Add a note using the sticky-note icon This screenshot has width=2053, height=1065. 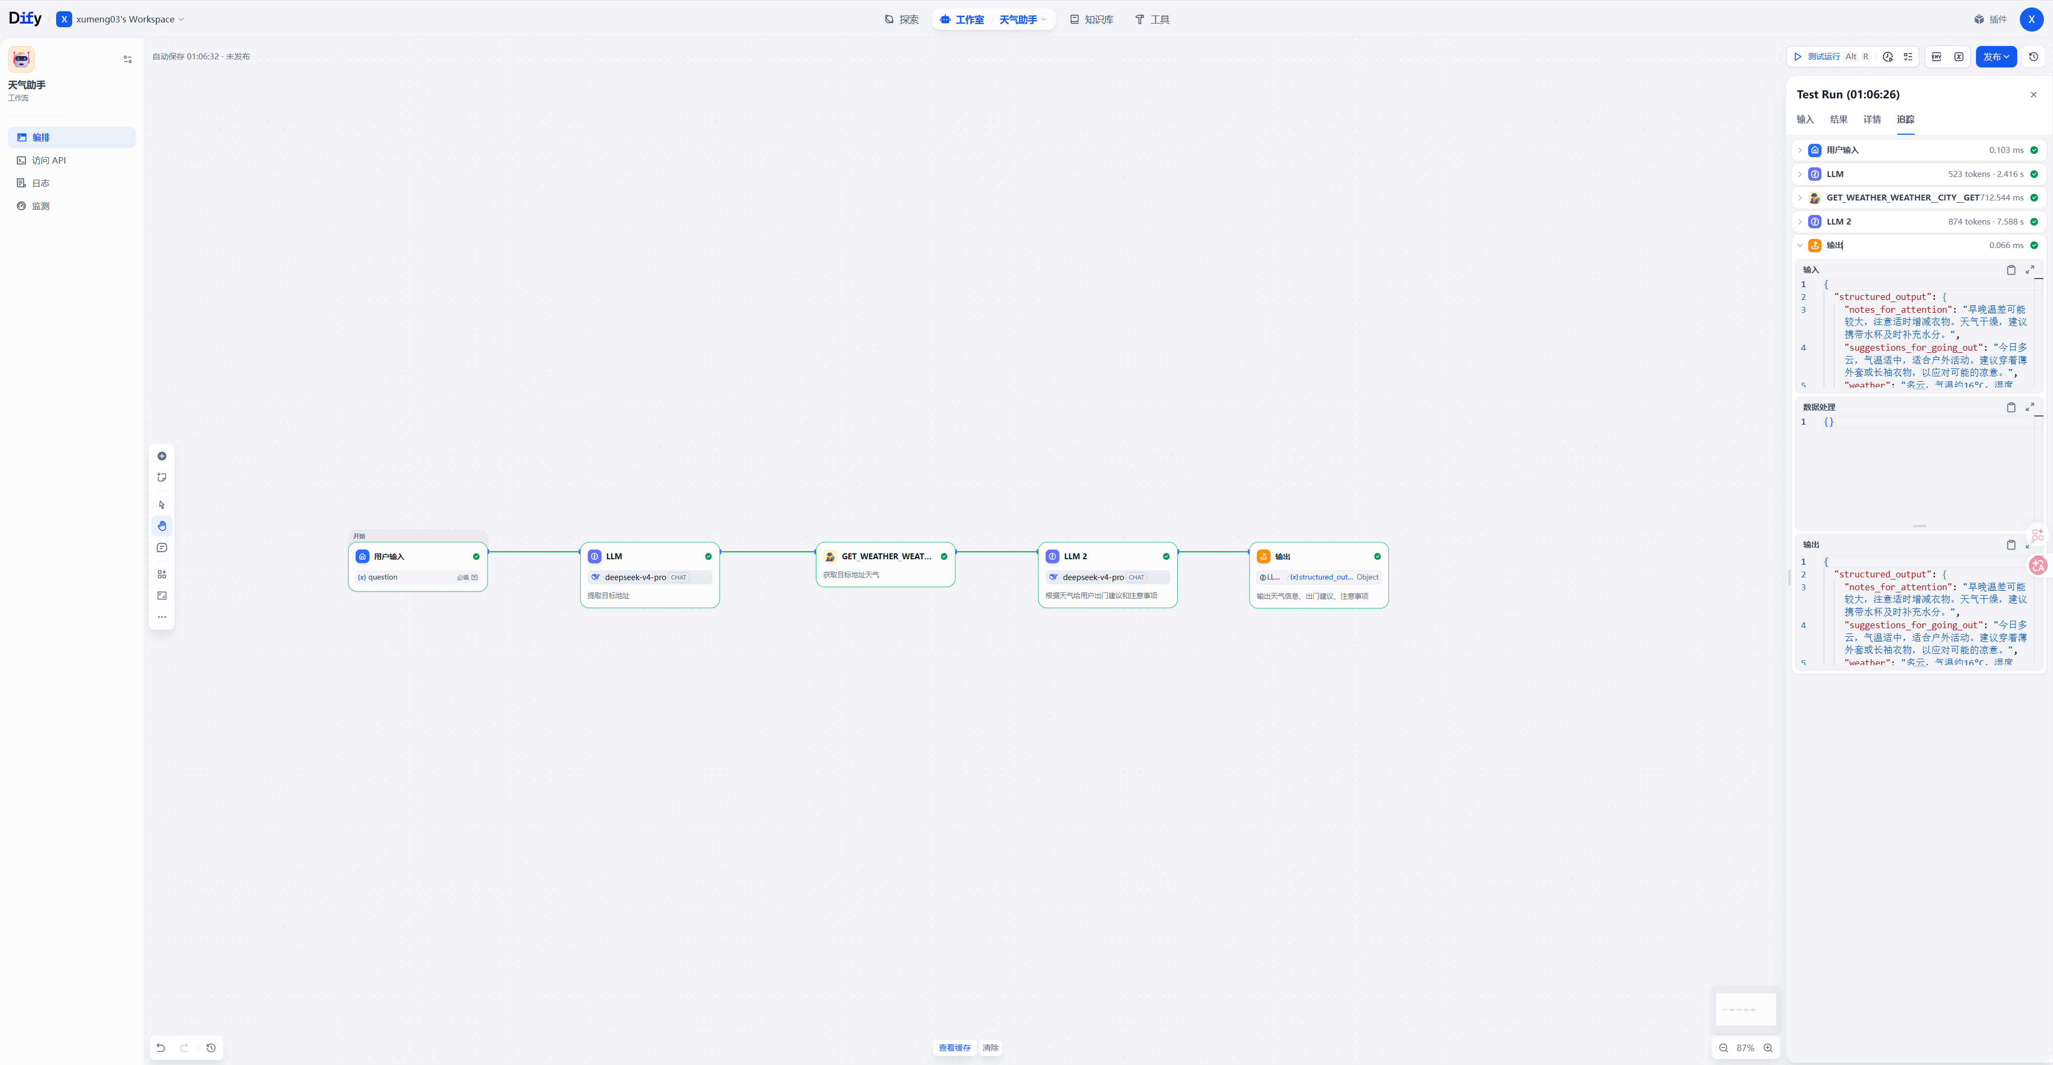pyautogui.click(x=162, y=477)
